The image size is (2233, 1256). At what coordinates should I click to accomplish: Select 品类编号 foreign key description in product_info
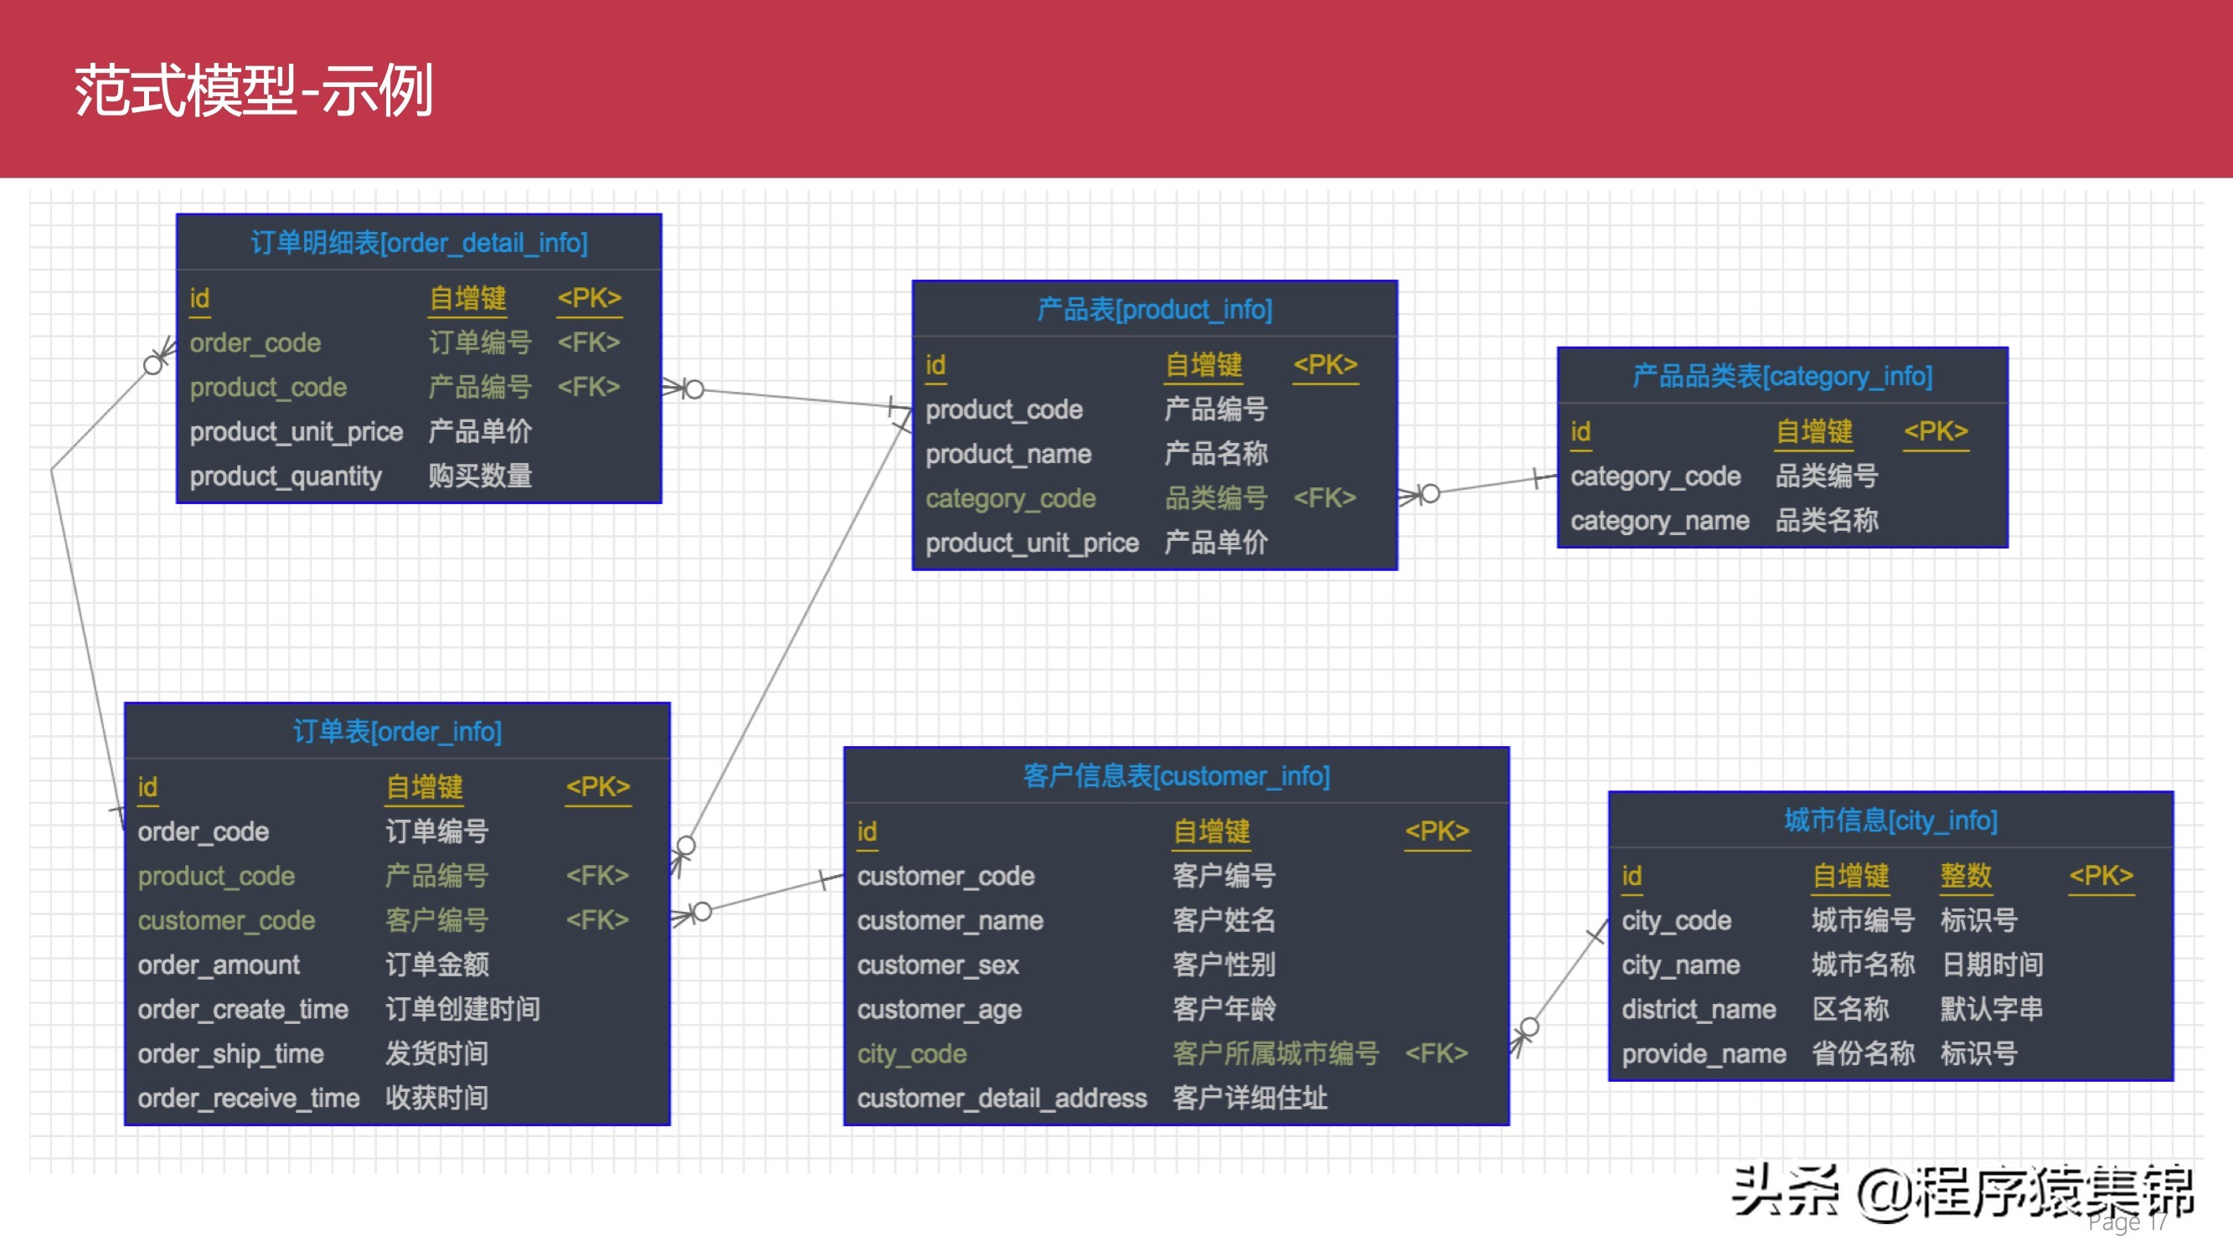point(1216,498)
